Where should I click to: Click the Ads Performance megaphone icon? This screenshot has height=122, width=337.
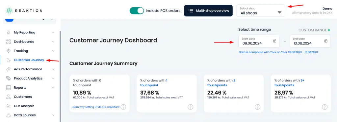9,69
